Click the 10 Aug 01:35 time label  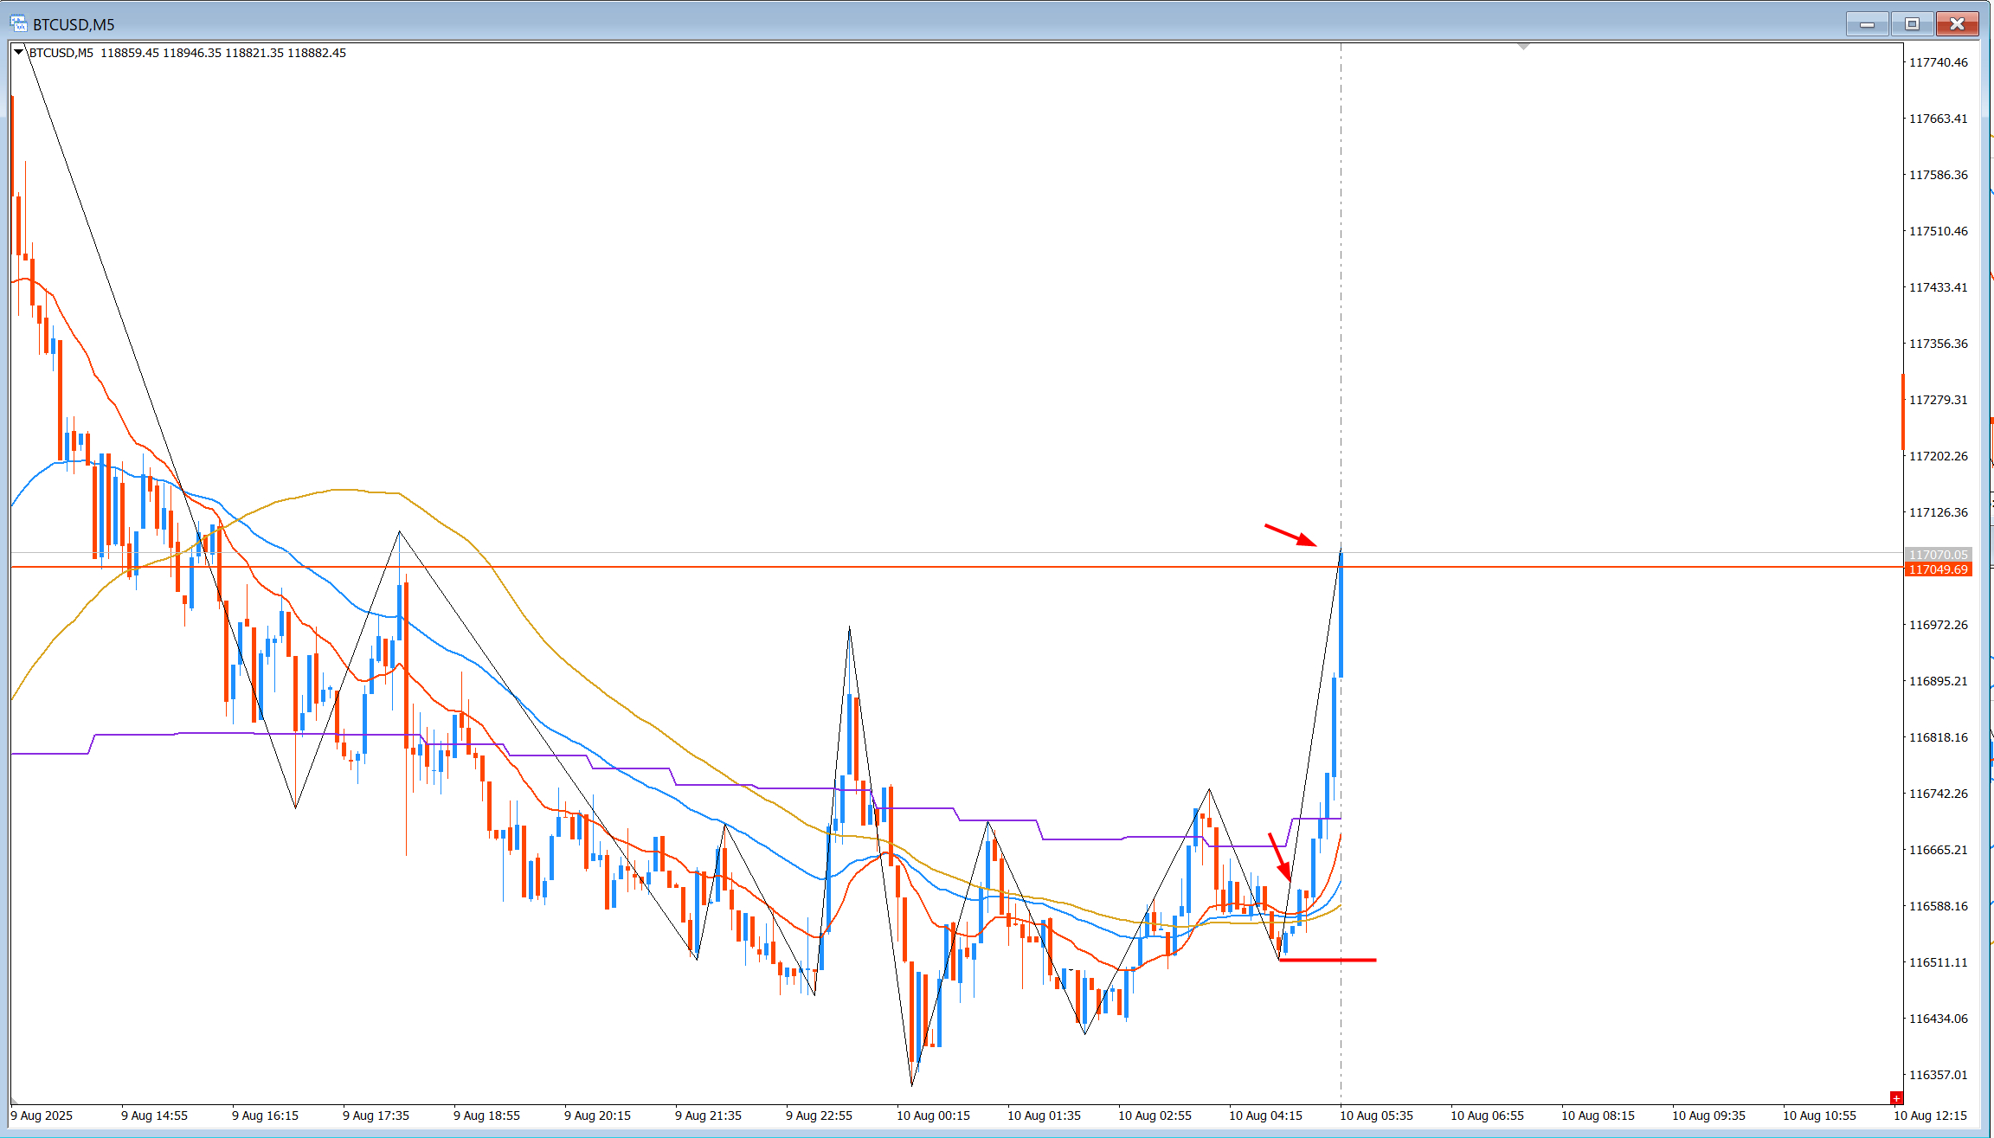(1044, 1115)
